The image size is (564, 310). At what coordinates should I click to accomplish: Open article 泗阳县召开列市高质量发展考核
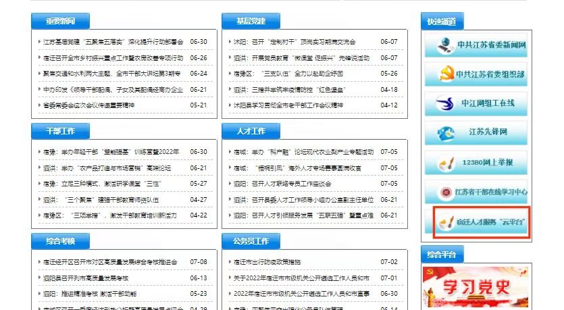pyautogui.click(x=85, y=278)
